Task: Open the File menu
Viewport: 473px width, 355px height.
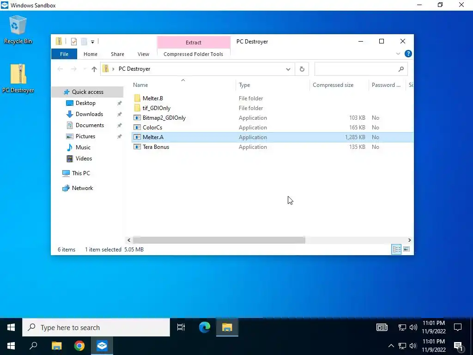Action: pos(64,54)
